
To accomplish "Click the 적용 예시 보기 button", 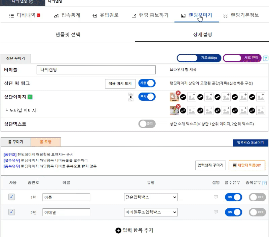I will [x=120, y=83].
